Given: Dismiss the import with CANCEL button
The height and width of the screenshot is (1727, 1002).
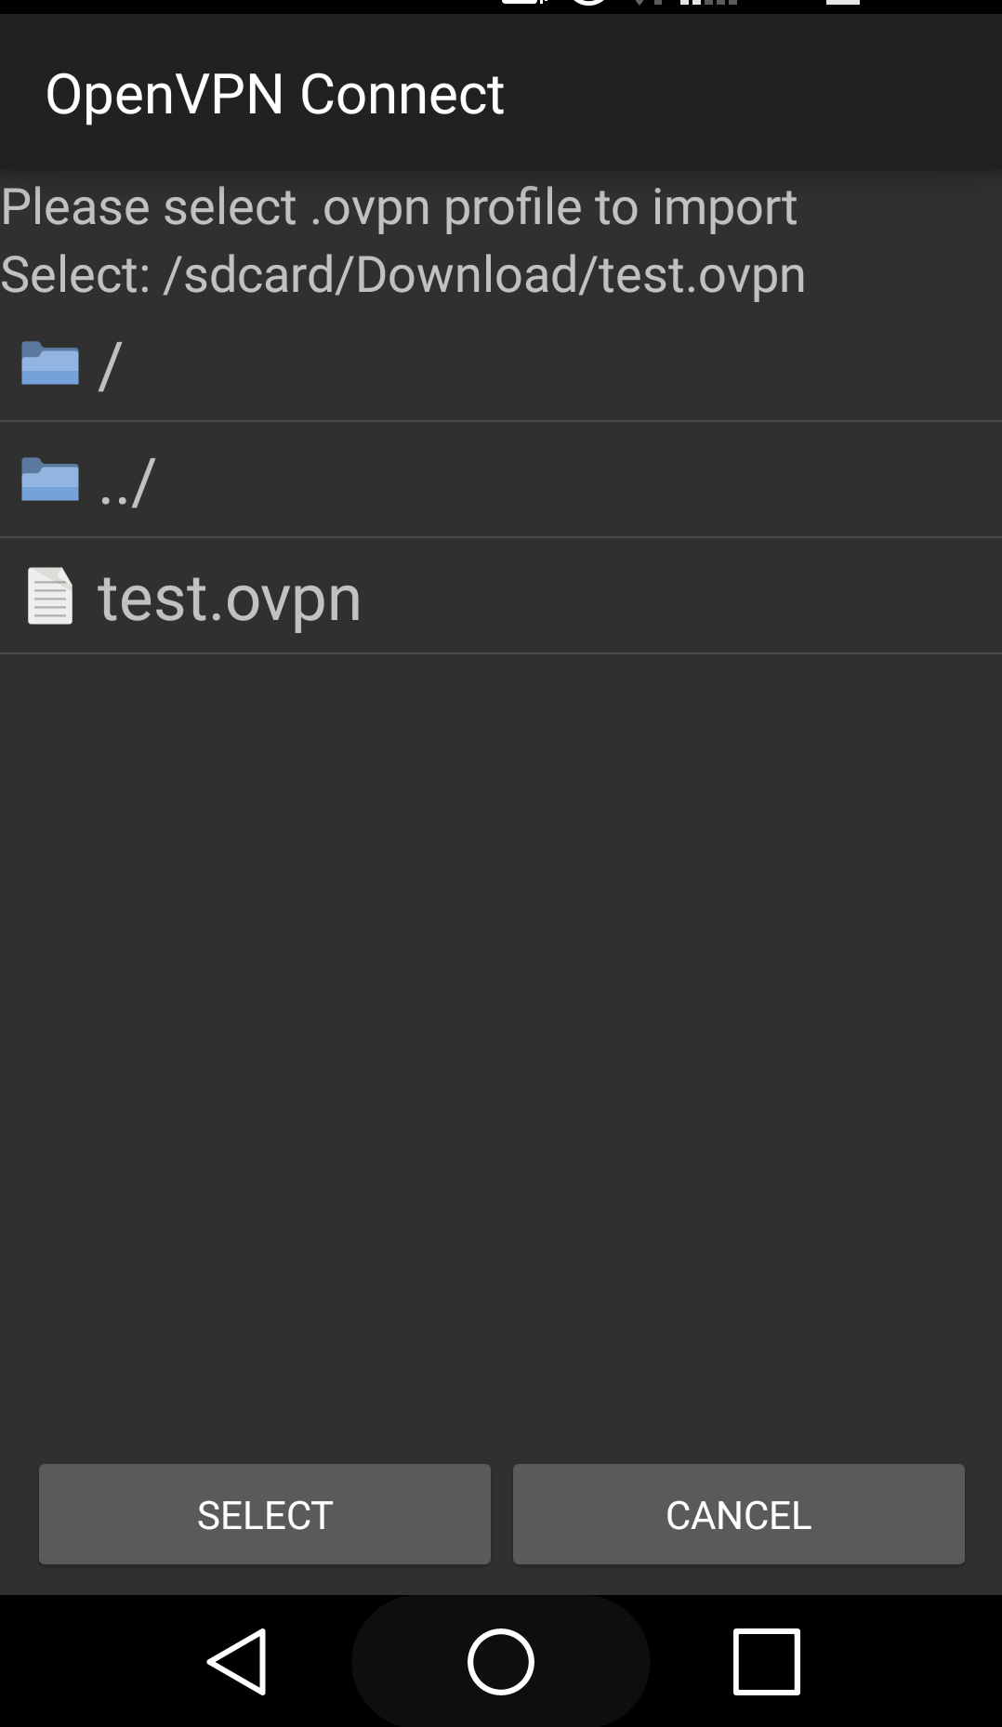Looking at the screenshot, I should 739,1514.
